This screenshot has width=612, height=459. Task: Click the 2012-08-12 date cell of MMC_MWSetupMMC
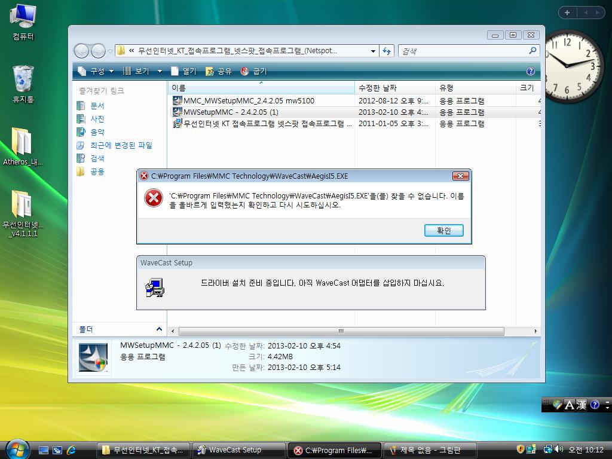pyautogui.click(x=393, y=100)
